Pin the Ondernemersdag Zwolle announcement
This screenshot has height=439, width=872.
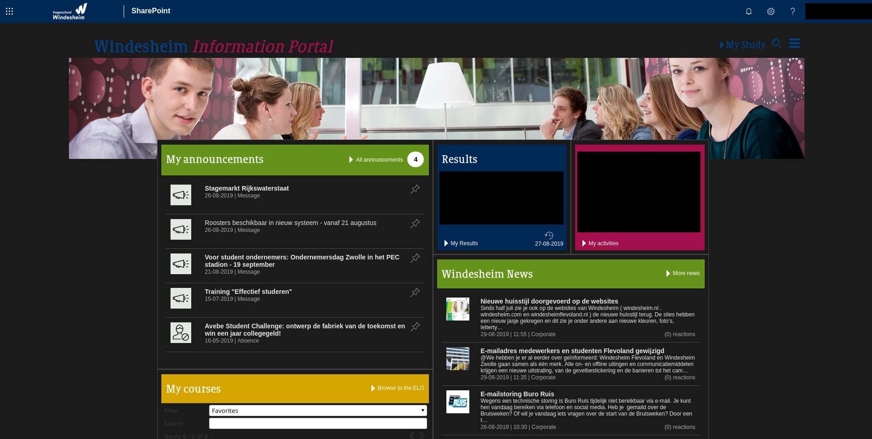415,258
